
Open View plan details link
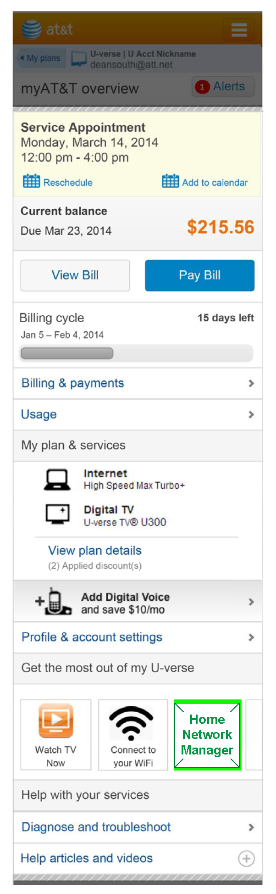tap(95, 550)
